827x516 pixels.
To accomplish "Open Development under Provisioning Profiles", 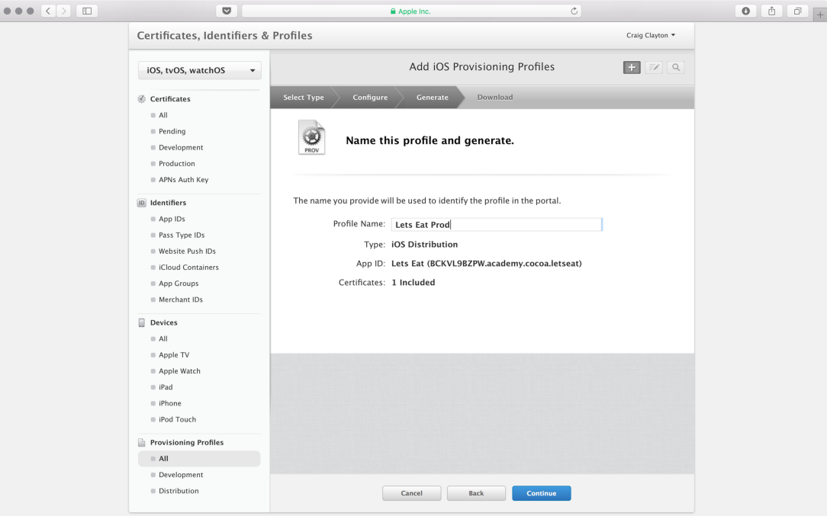I will coord(181,475).
